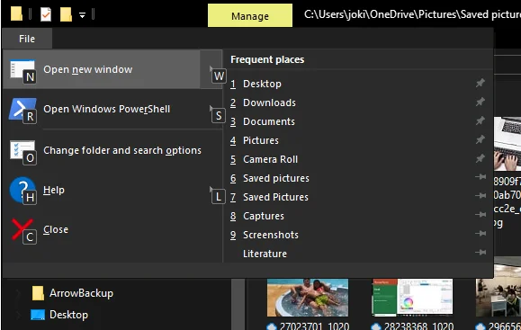Pin Saved pictures item number 6

481,177
